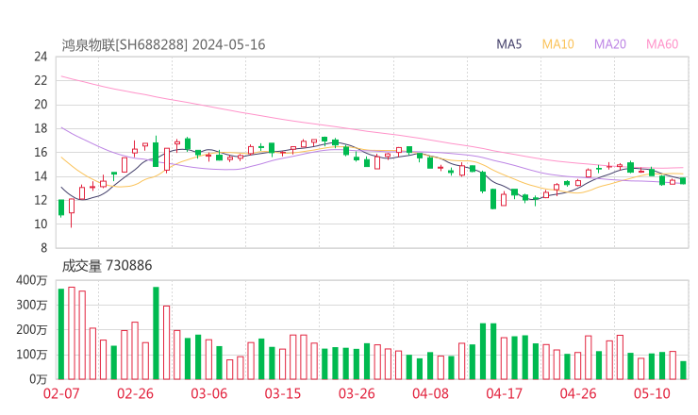The image size is (698, 415).
Task: Click the 400万 volume axis label
Action: pos(31,280)
